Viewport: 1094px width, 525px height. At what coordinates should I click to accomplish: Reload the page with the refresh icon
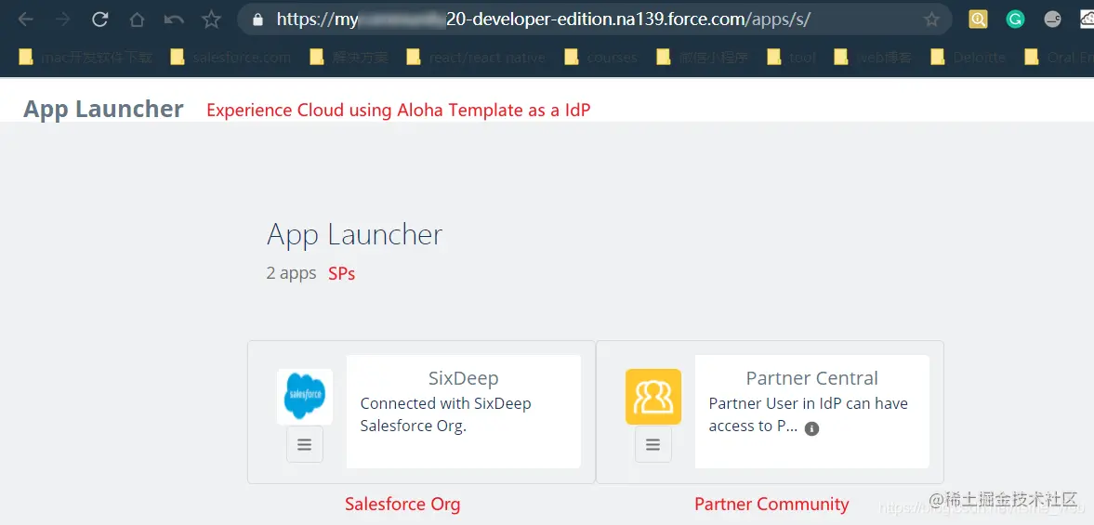point(99,20)
